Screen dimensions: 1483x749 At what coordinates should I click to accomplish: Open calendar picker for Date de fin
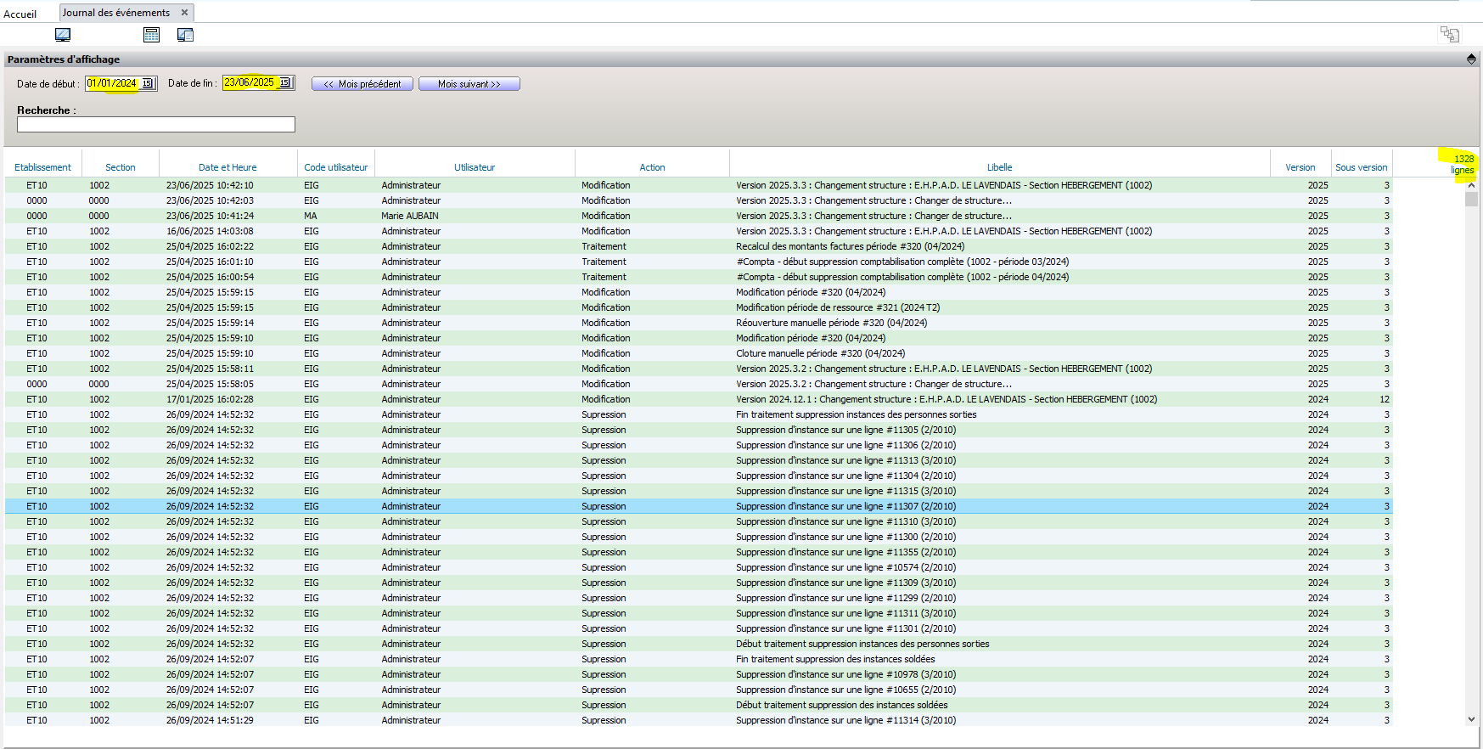coord(284,82)
